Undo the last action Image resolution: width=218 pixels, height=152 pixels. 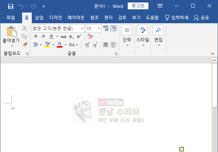[x=21, y=6]
